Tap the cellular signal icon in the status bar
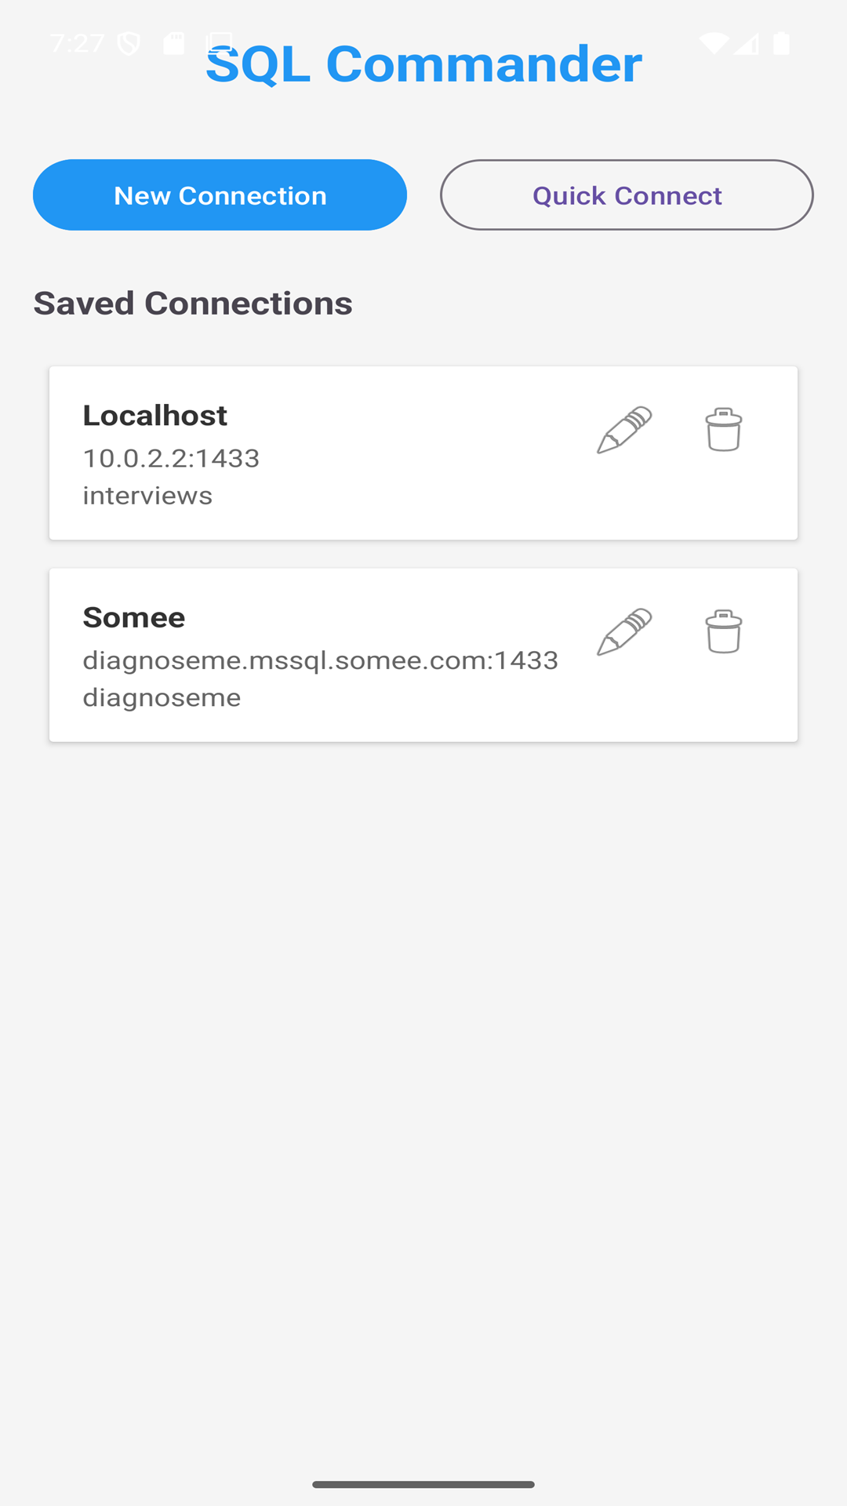The width and height of the screenshot is (847, 1506). (747, 44)
